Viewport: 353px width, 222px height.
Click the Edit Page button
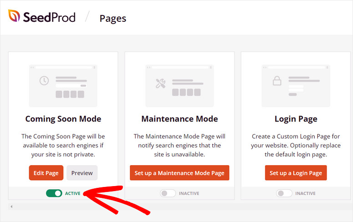(x=46, y=173)
